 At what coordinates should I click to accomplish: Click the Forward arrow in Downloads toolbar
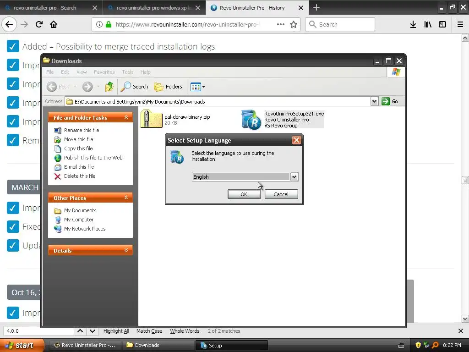[87, 87]
